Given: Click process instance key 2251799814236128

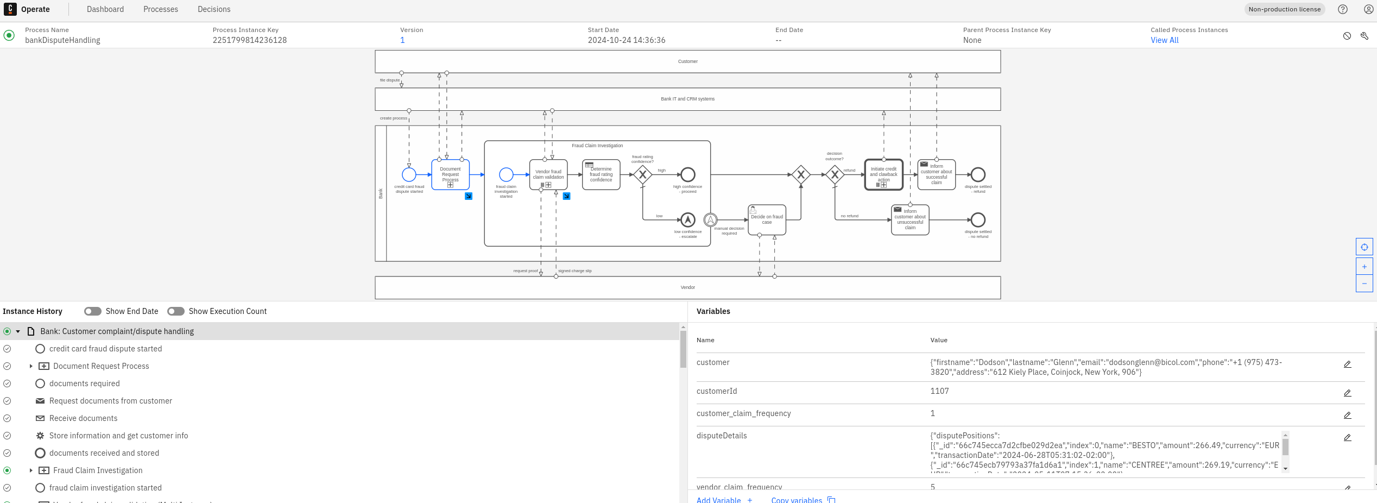Looking at the screenshot, I should (250, 40).
